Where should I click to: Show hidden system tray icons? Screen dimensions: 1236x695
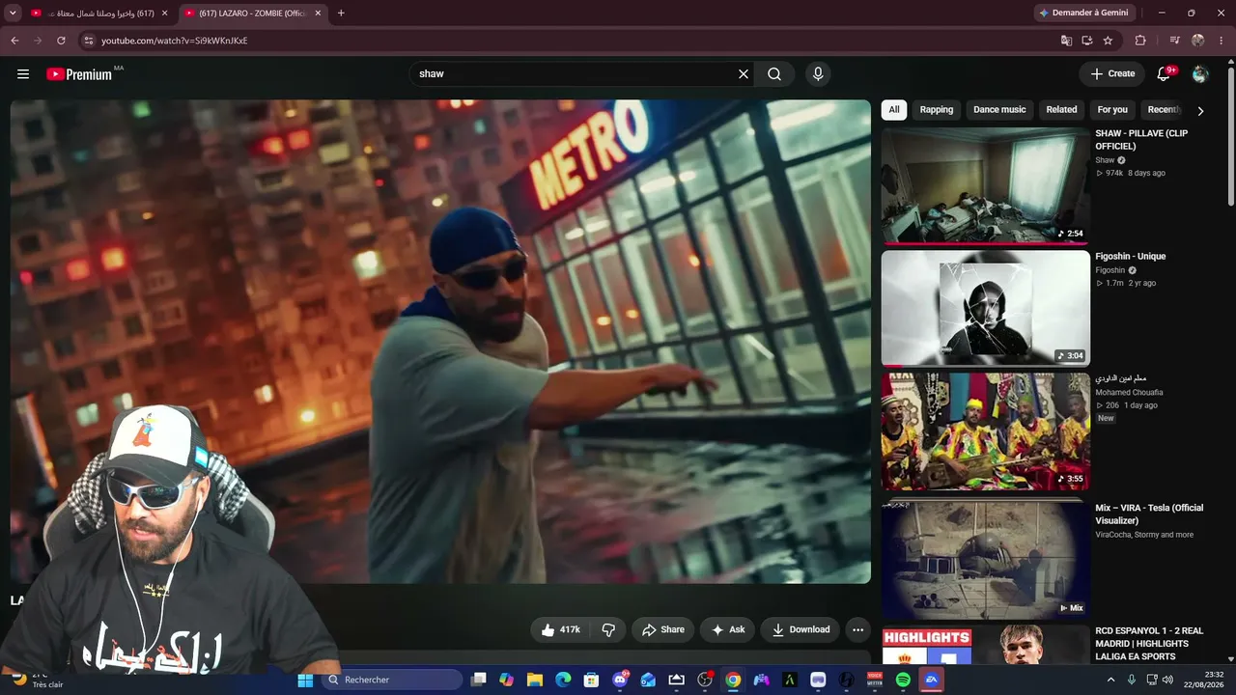[x=1110, y=680]
